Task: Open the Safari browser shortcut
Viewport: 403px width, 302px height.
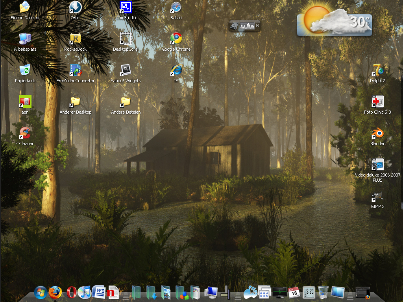Action: (176, 7)
